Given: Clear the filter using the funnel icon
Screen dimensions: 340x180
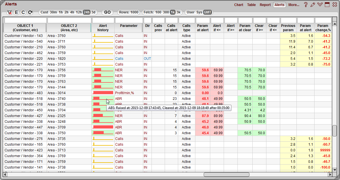Looking at the screenshot, I should pyautogui.click(x=9, y=12).
